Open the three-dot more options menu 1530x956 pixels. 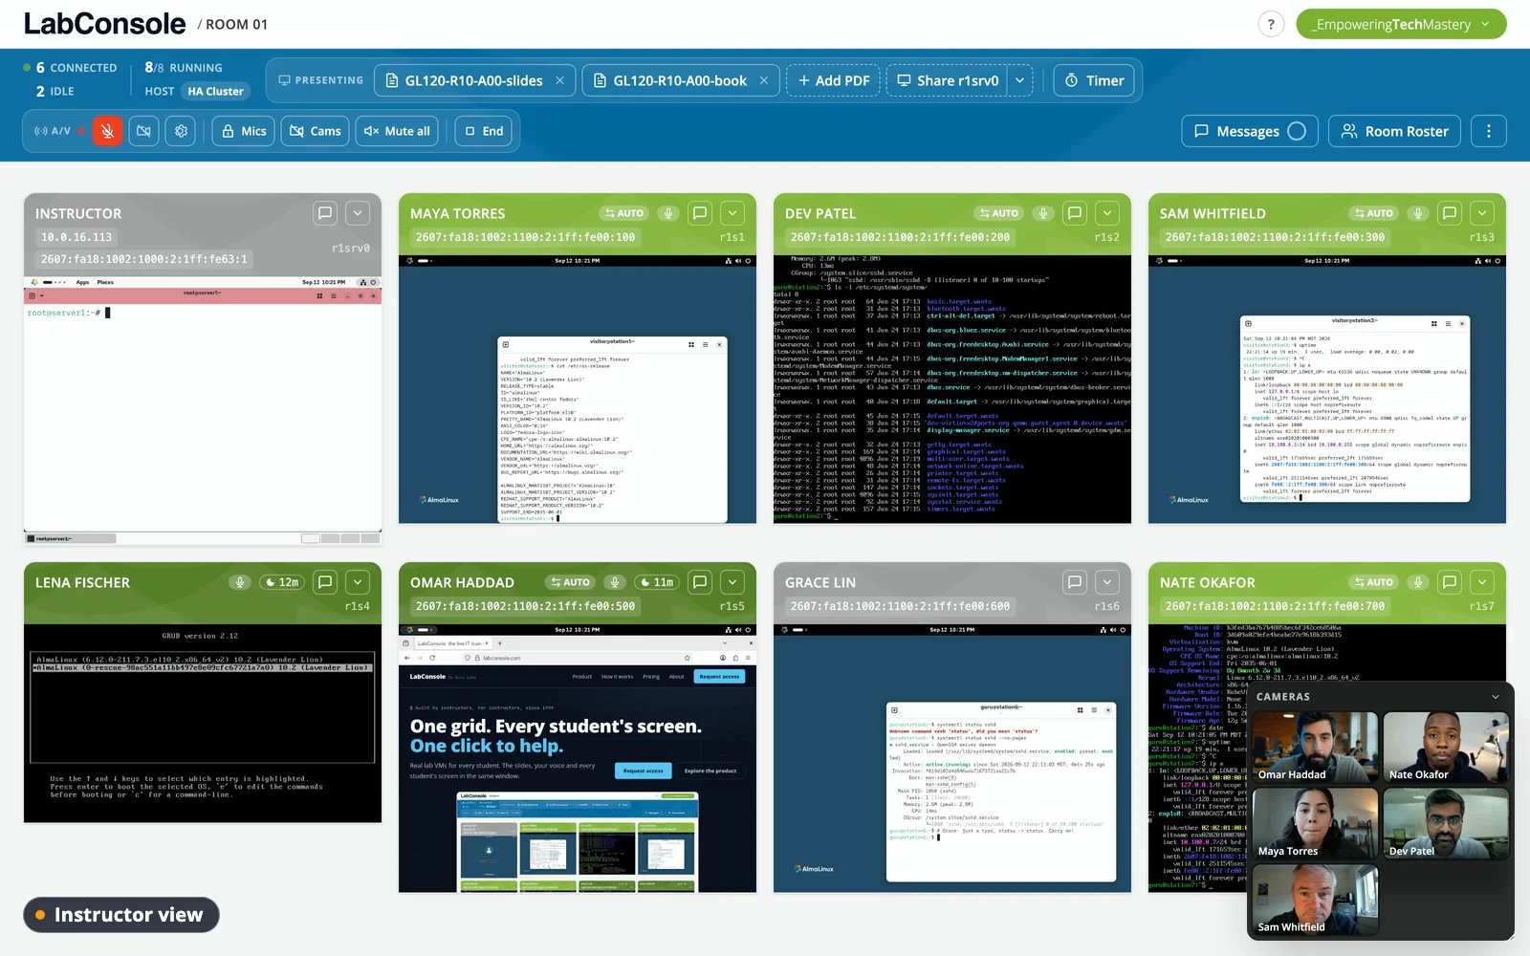[x=1488, y=131]
